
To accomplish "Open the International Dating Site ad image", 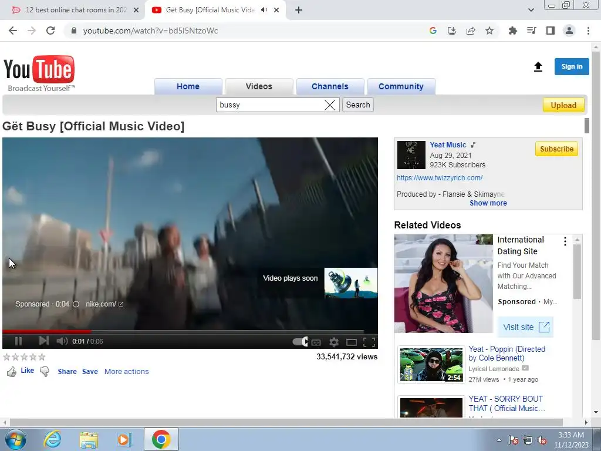I will click(x=444, y=284).
